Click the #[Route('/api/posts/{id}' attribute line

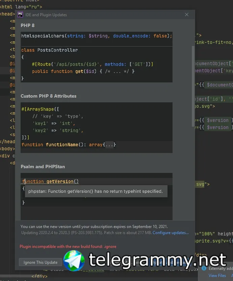coord(93,64)
